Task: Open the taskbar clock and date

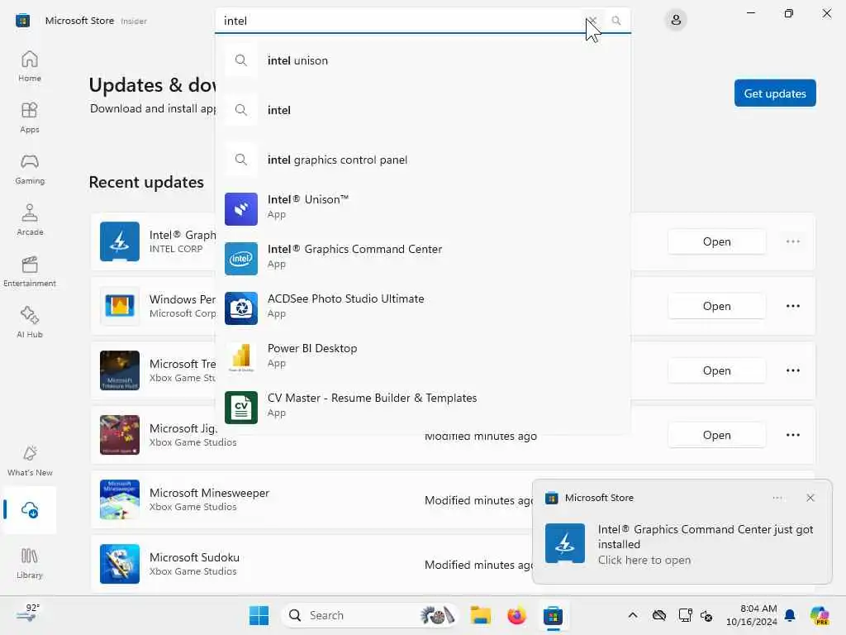Action: 752,615
